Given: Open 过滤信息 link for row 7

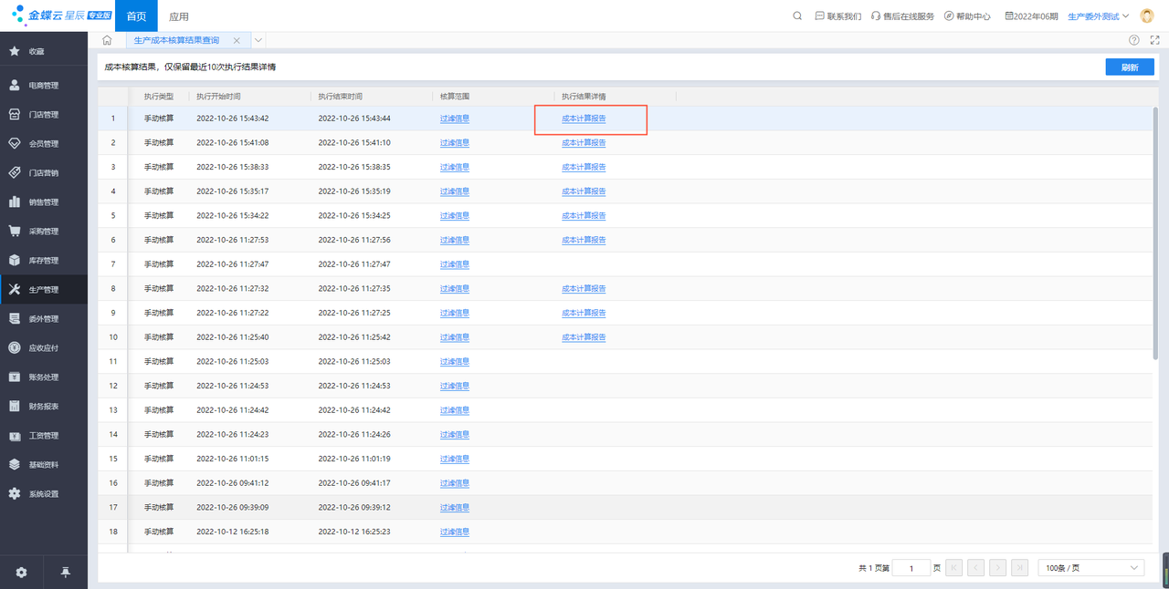Looking at the screenshot, I should tap(455, 264).
